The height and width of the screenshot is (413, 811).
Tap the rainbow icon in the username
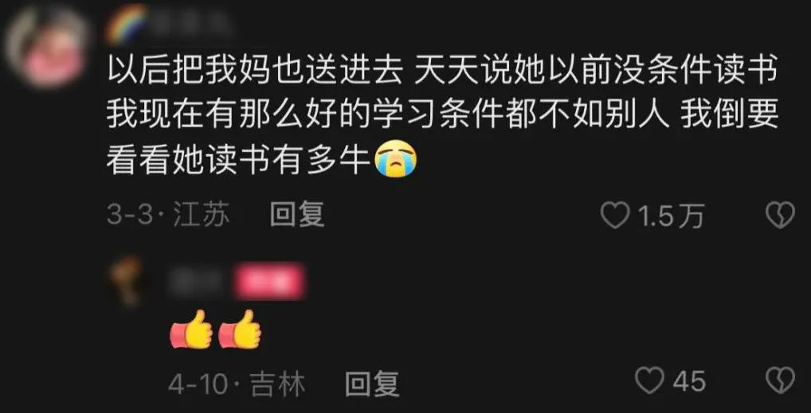[126, 23]
